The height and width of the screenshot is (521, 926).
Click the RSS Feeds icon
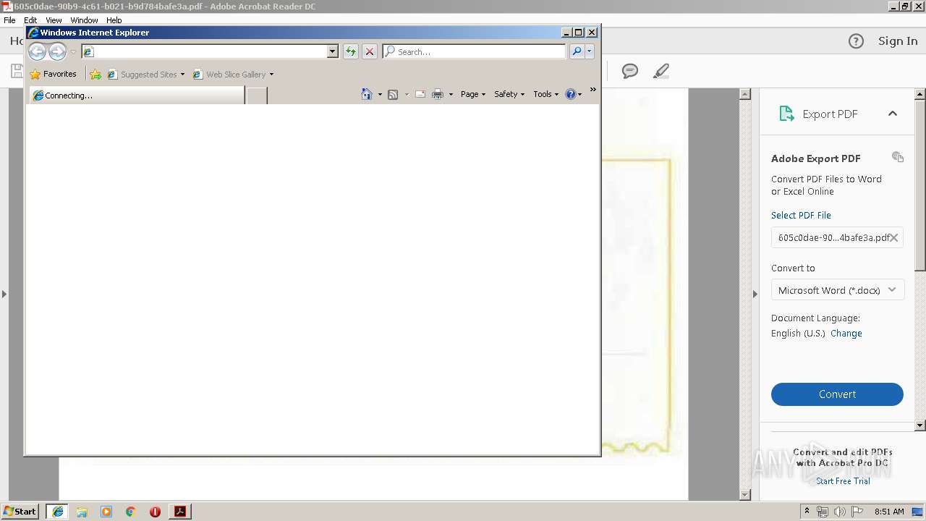click(x=393, y=94)
